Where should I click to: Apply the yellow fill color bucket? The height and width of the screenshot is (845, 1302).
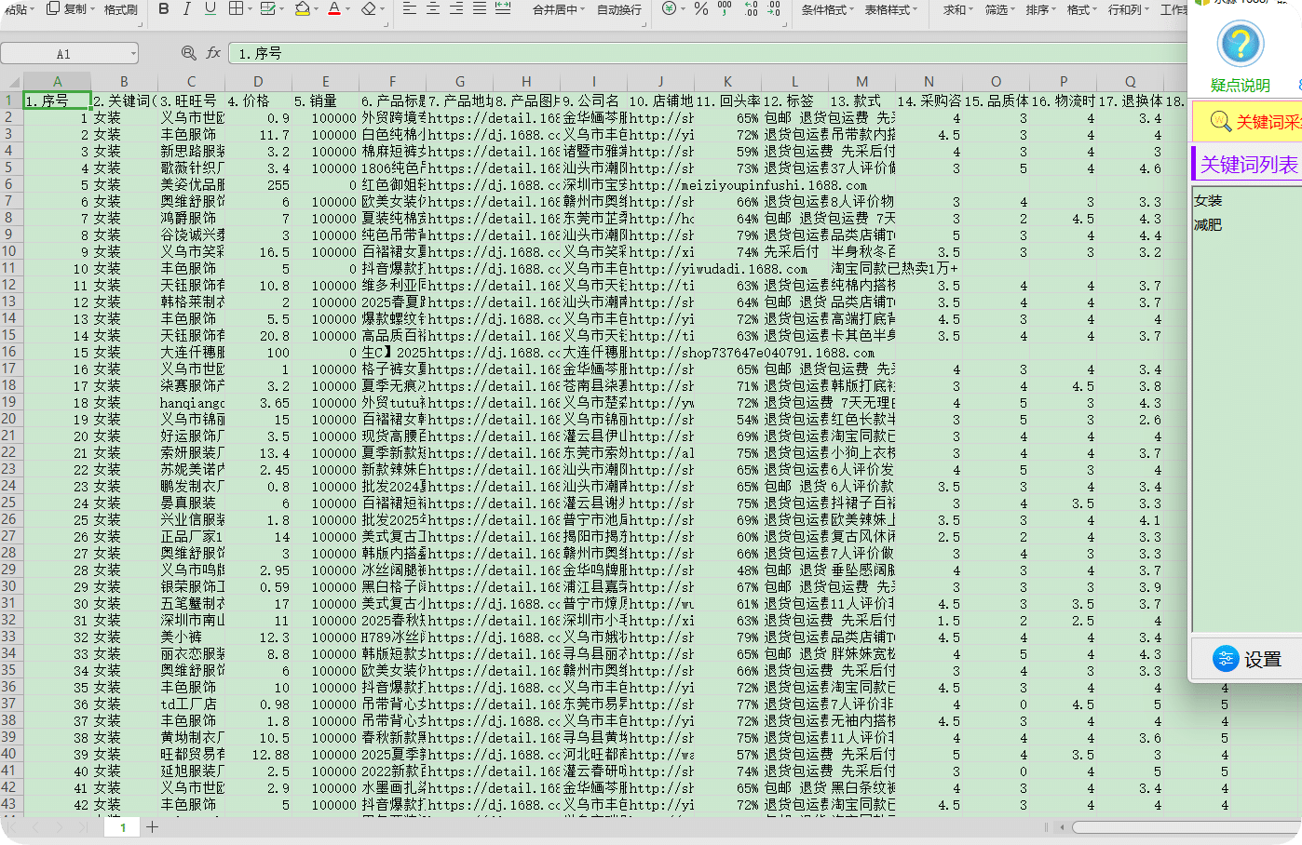[302, 9]
